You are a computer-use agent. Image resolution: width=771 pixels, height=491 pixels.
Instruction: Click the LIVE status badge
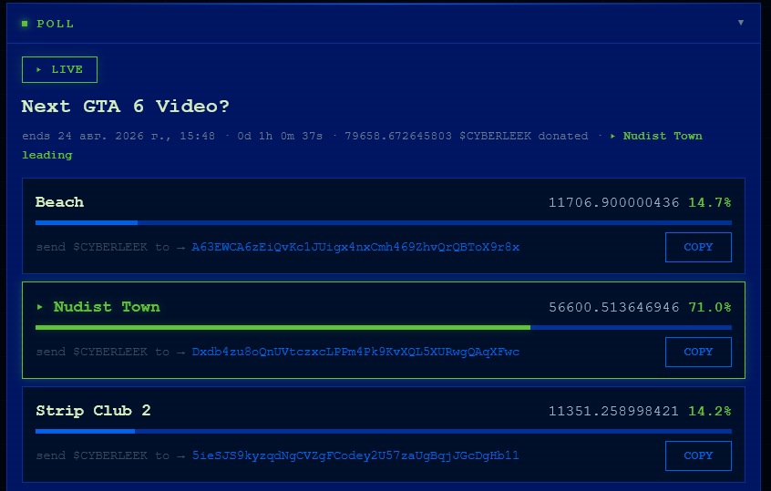point(59,70)
